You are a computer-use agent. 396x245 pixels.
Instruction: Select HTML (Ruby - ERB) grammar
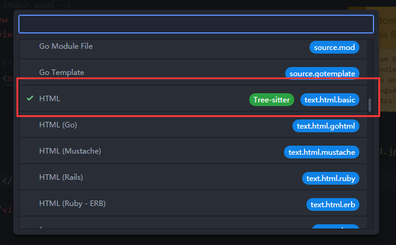click(193, 204)
